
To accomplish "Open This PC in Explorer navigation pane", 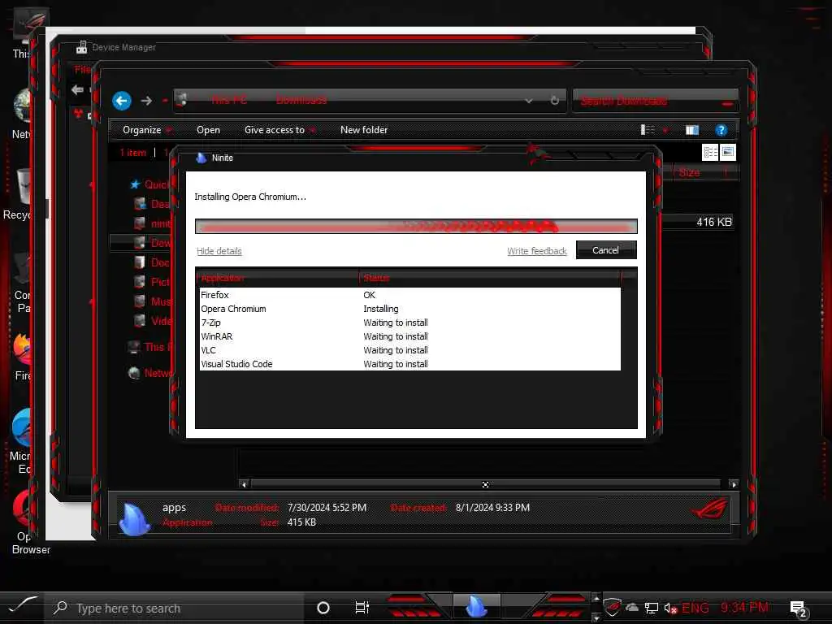I will coord(151,347).
